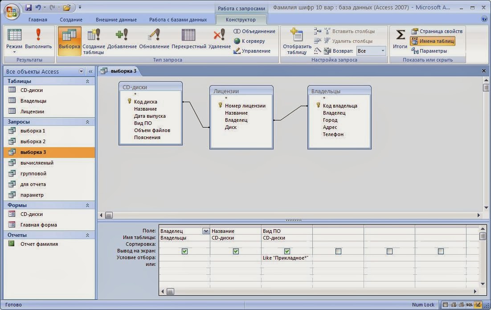Click Телефон field in Владельцы table

[x=333, y=134]
